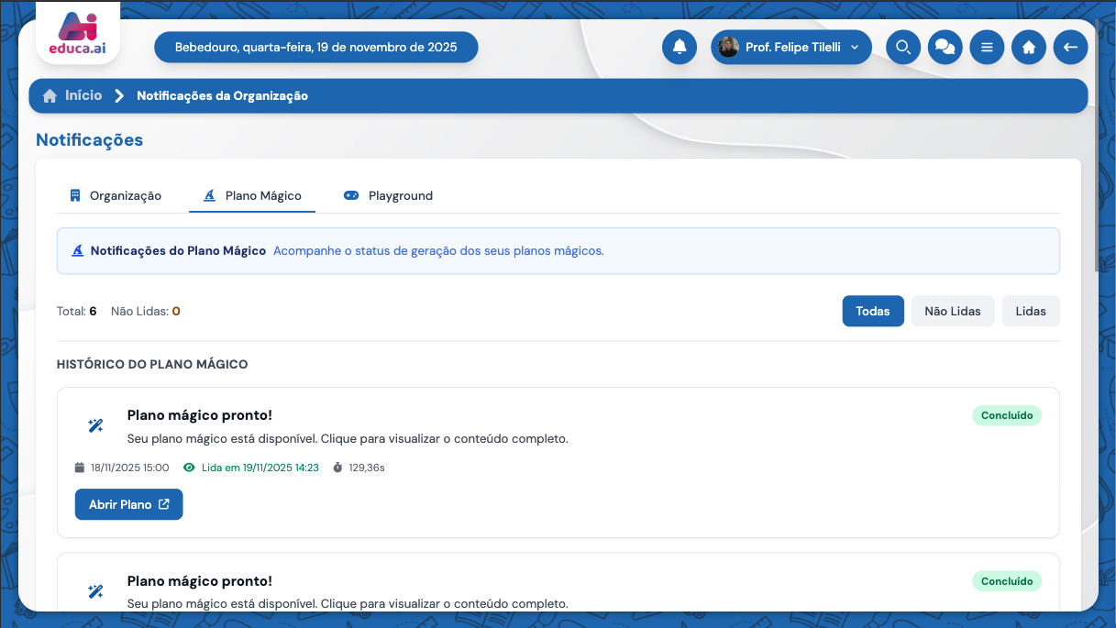Open the notifications bell icon

[x=680, y=47]
